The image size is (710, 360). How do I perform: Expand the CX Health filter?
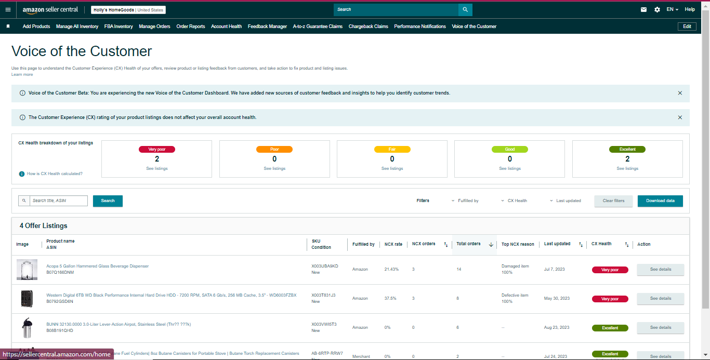point(514,201)
